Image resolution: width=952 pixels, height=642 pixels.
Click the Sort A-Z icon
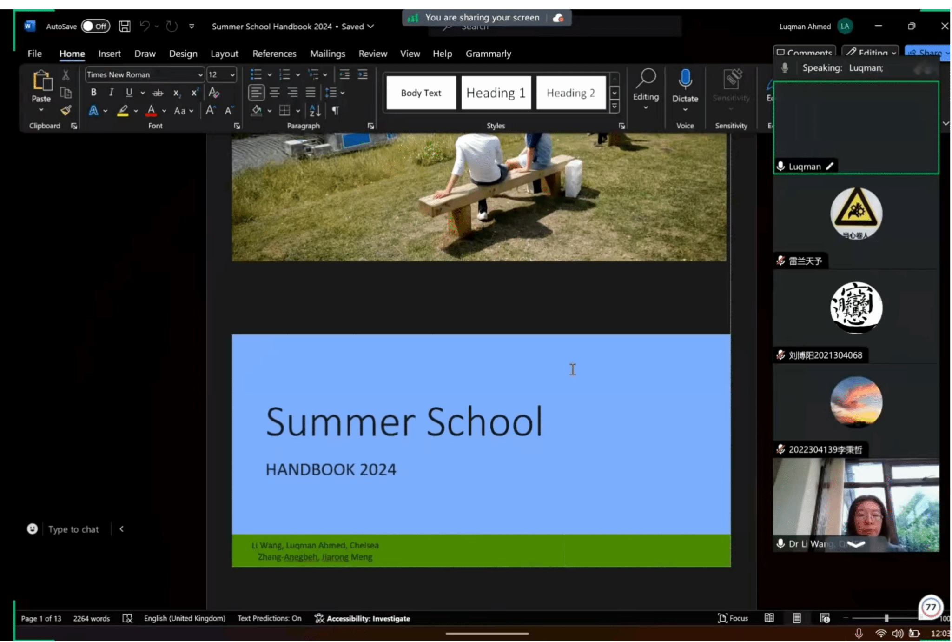(x=315, y=110)
